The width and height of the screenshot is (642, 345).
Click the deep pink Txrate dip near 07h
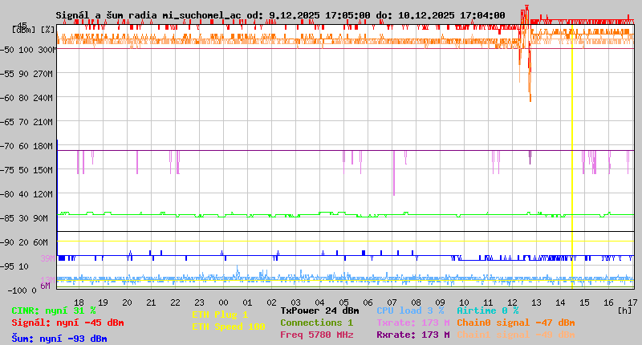394,172
